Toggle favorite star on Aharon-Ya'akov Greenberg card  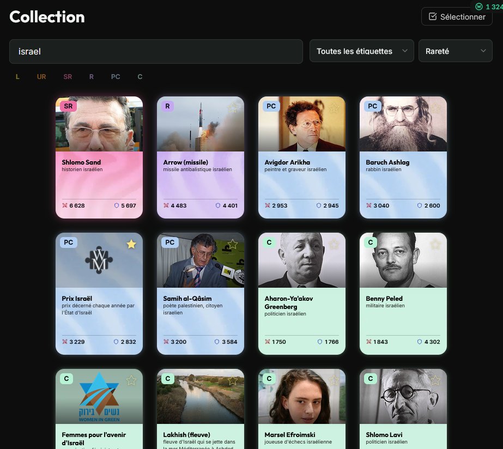(334, 244)
